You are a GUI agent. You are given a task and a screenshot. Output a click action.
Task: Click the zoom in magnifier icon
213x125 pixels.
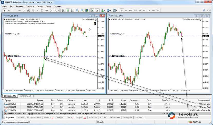(x=78, y=10)
